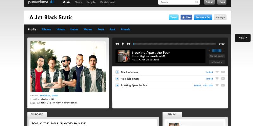Screen dimensions: 253x126
Task: Open the Albums tab
Action: tap(46, 29)
